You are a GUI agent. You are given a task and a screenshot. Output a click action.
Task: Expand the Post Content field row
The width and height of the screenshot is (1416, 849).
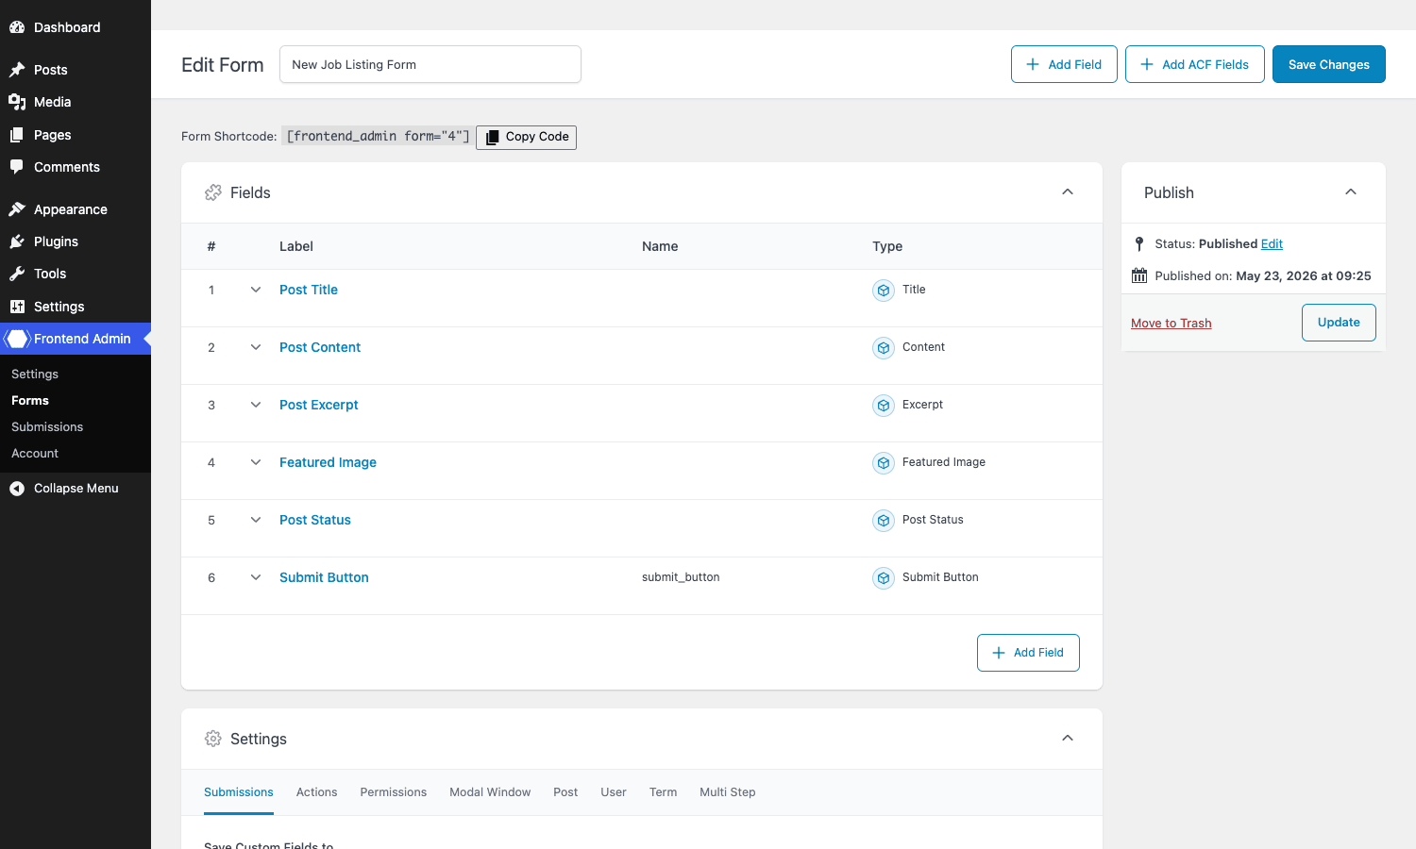pos(256,347)
